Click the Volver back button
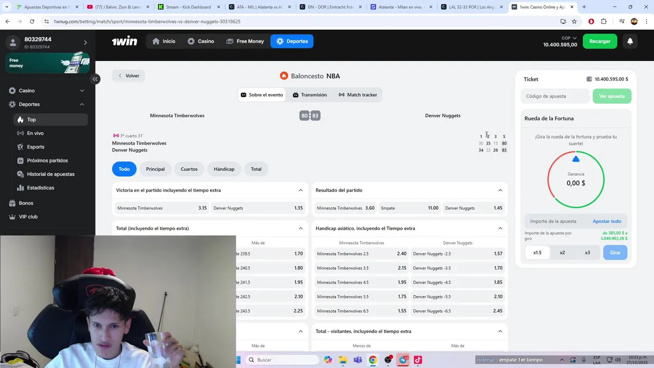The width and height of the screenshot is (654, 368). (x=129, y=76)
